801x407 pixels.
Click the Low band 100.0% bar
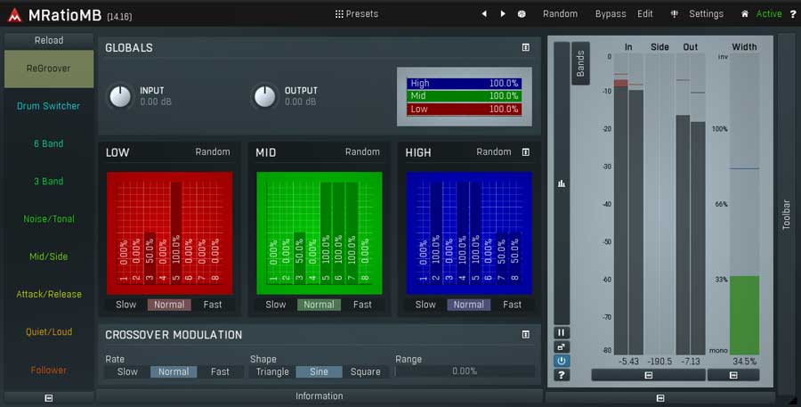(465, 109)
